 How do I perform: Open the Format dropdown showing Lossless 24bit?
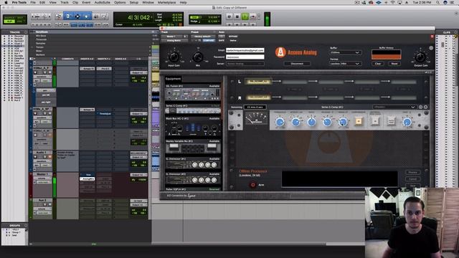pyautogui.click(x=345, y=64)
